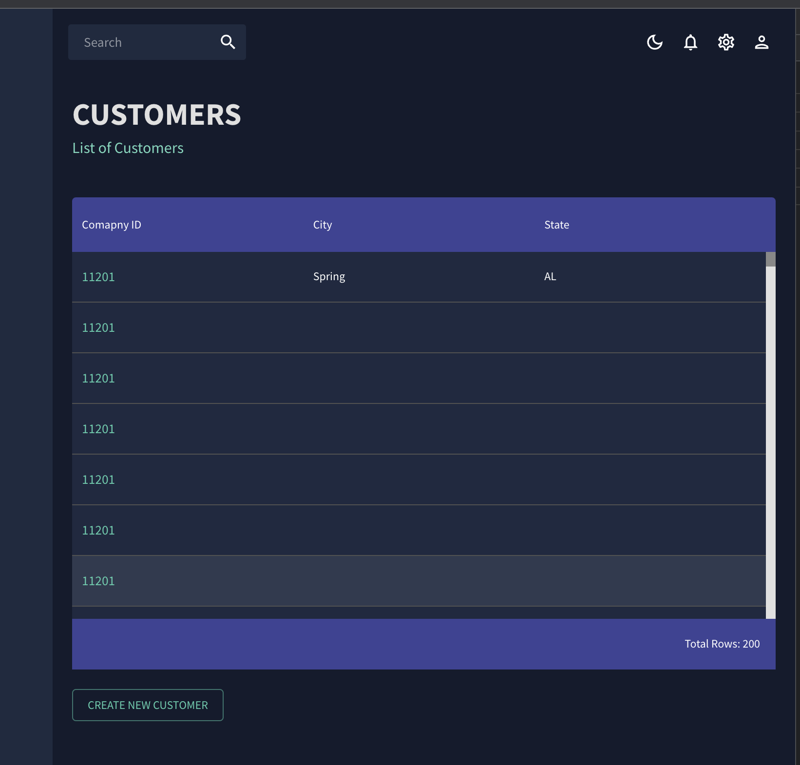Click the CUSTOMERS page heading
This screenshot has height=765, width=800.
157,115
